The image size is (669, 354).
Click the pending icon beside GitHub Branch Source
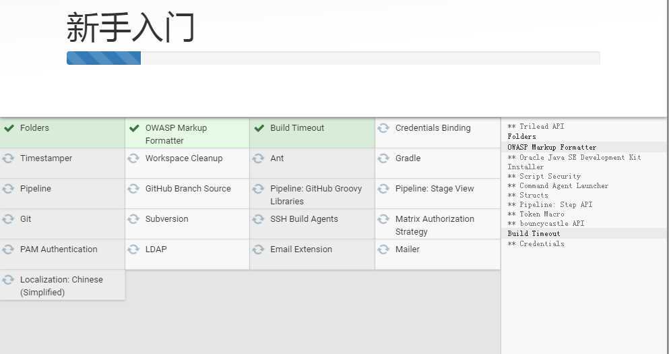(133, 188)
